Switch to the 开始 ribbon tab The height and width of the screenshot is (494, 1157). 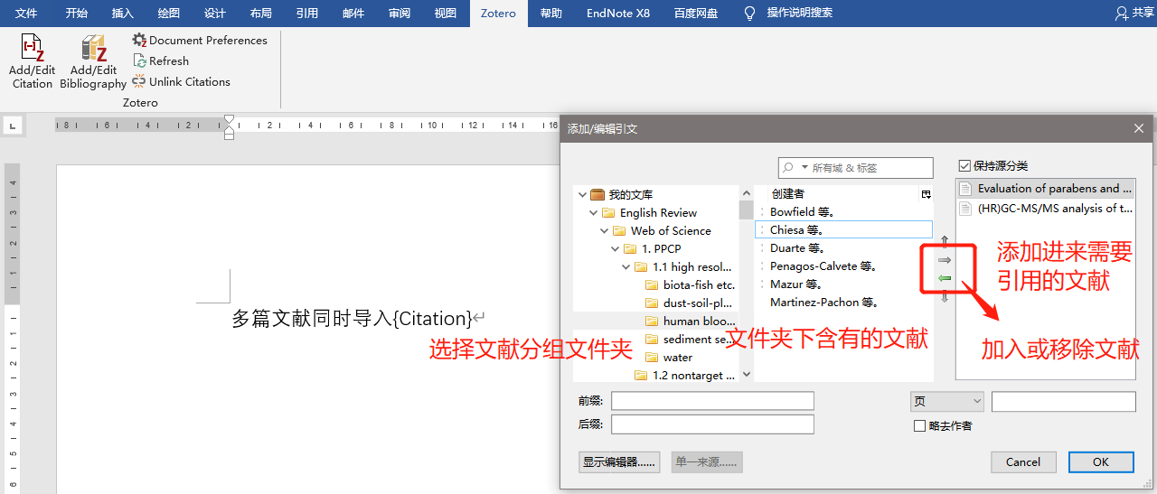click(77, 14)
